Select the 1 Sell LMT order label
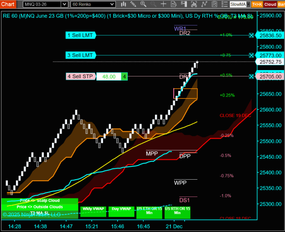The width and height of the screenshot is (285, 232). click(80, 35)
